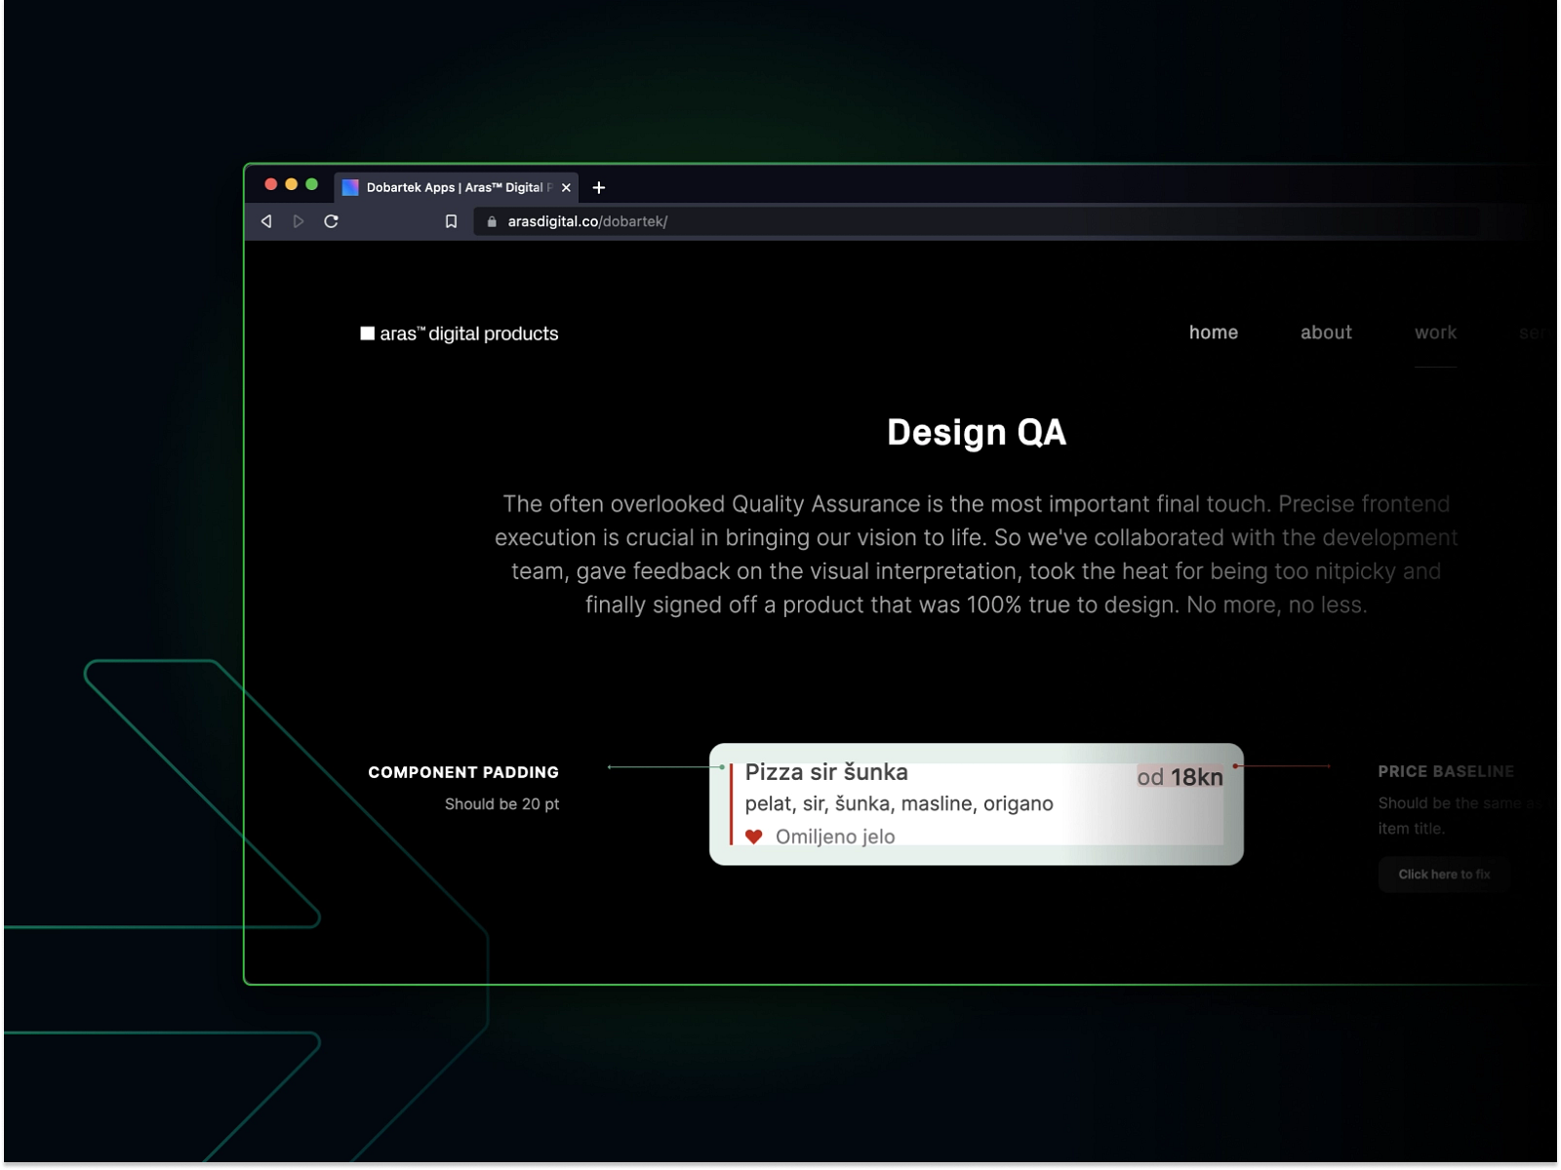
Task: Click the black square logo beside aras digital products
Action: tap(367, 332)
